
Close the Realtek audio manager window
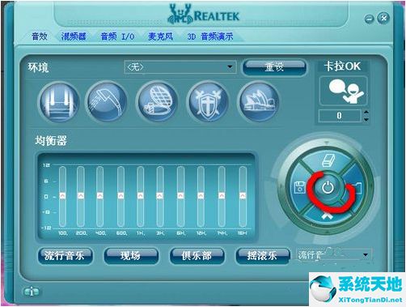383,18
